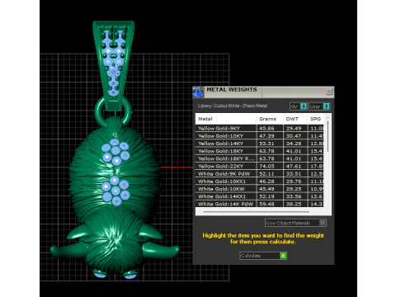The width and height of the screenshot is (396, 297).
Task: Select the White Gold:9K PdW row
Action: pos(260,174)
